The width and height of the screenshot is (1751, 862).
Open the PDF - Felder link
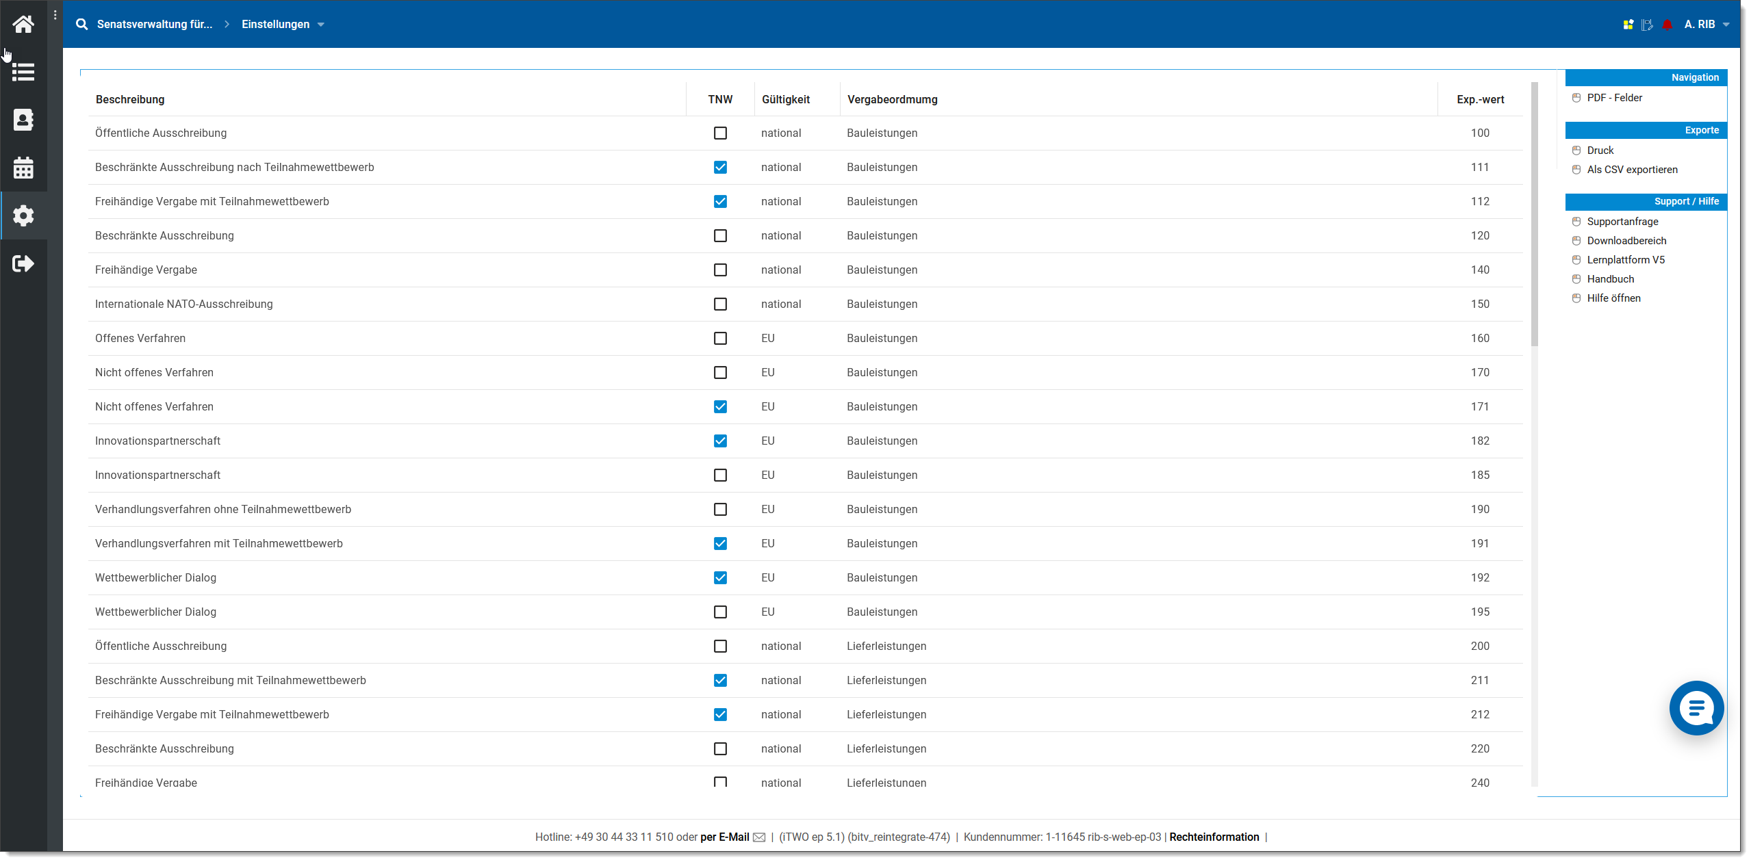(1614, 98)
